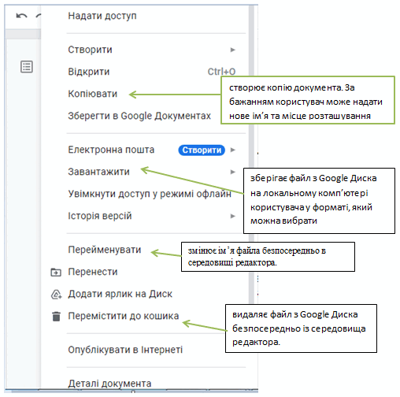Click the move-folder icon beside Перенести
The image size is (400, 397).
[56, 273]
